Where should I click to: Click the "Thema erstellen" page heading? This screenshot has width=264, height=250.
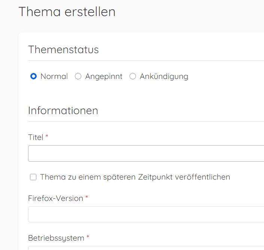(67, 12)
